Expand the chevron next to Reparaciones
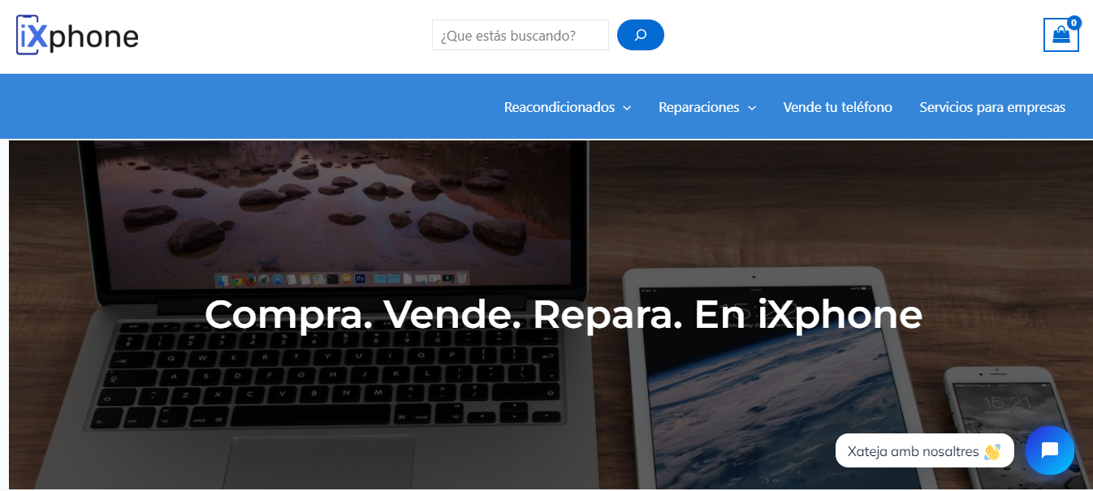 751,108
